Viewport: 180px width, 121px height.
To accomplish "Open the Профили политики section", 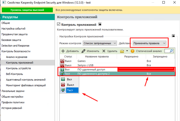I will click(x=13, y=102).
